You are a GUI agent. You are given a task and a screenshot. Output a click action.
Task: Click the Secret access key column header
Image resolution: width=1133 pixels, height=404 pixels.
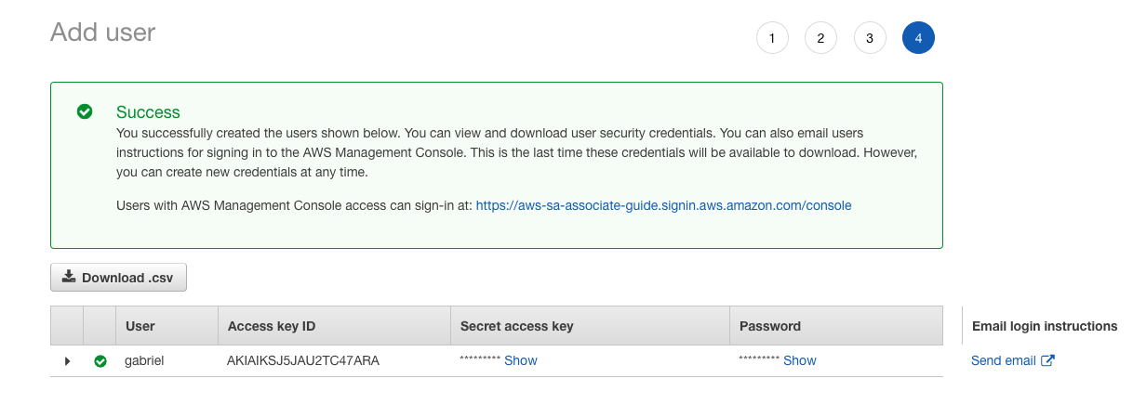pyautogui.click(x=517, y=326)
